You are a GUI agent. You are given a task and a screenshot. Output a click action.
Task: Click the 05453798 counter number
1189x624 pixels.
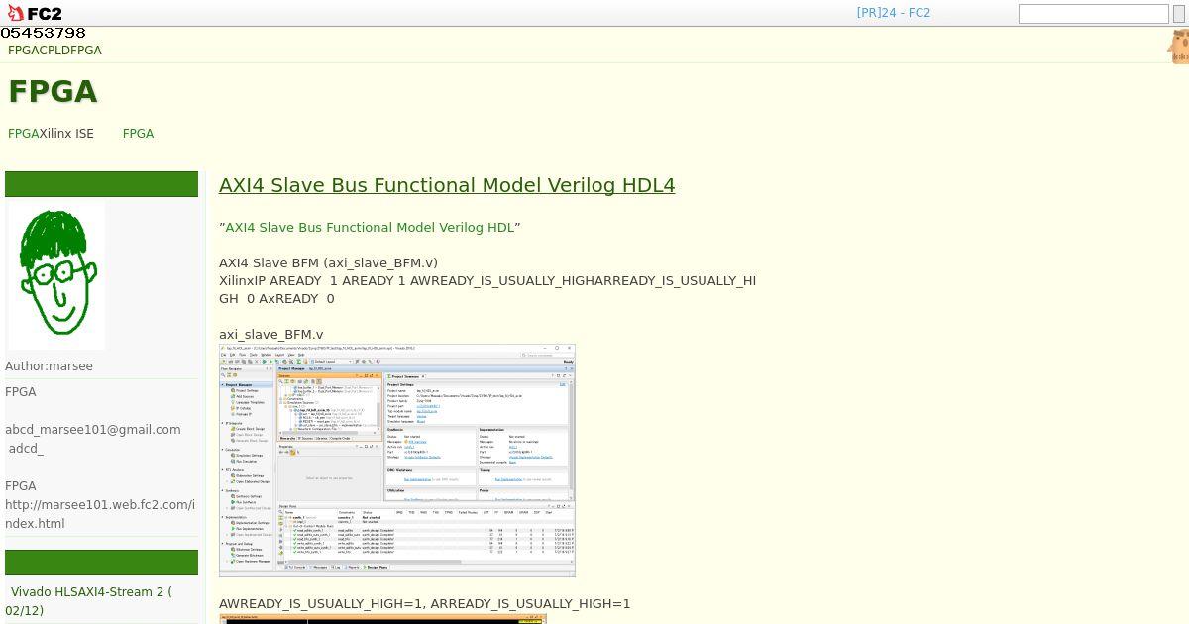pos(43,34)
